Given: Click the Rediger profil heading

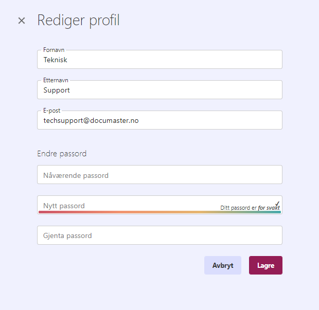Looking at the screenshot, I should tap(78, 21).
